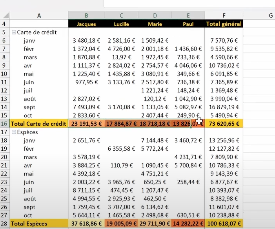
Task: Select row 16 header
Action: [x=4, y=124]
